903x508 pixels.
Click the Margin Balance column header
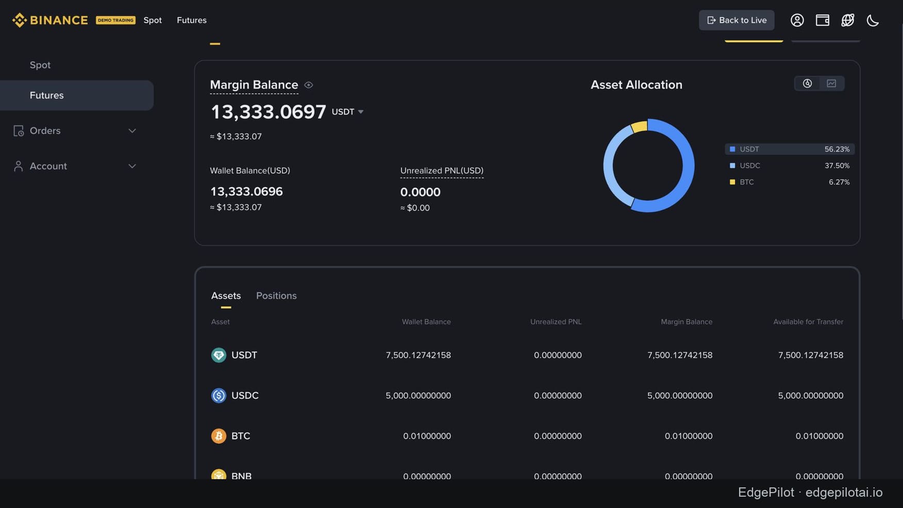tap(687, 321)
